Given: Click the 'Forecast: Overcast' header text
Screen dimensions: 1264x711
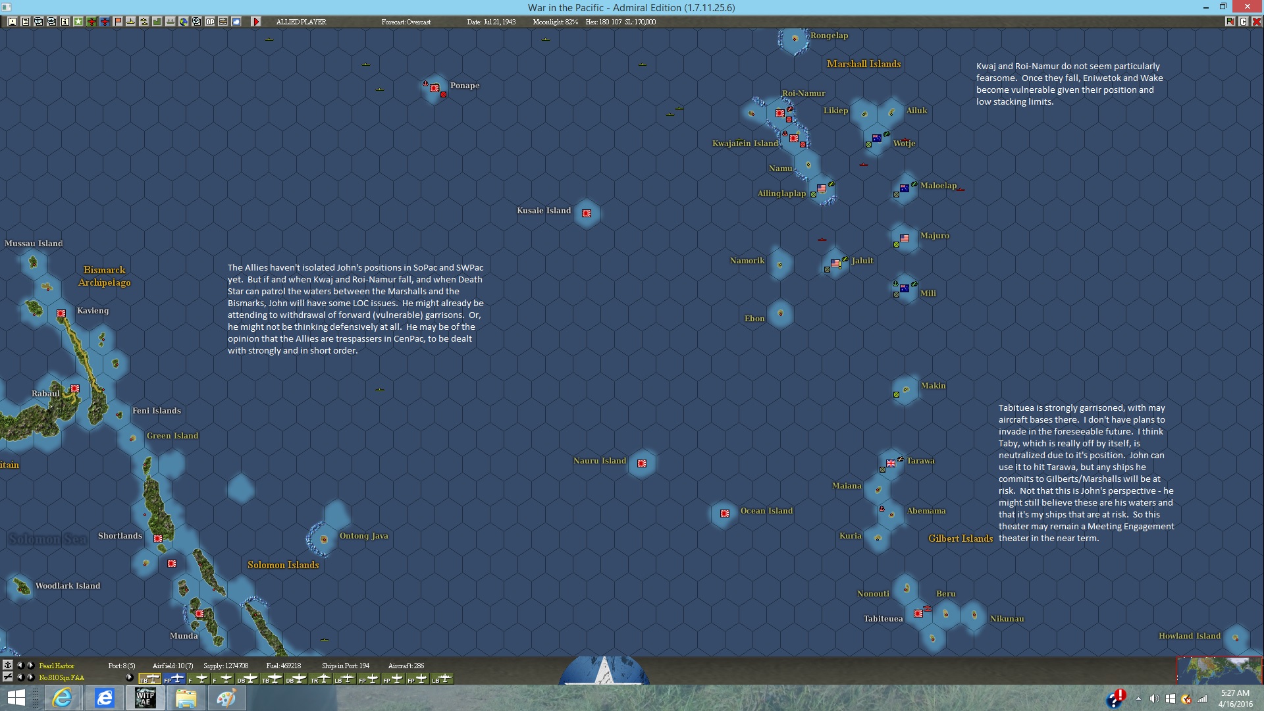Looking at the screenshot, I should 406,22.
